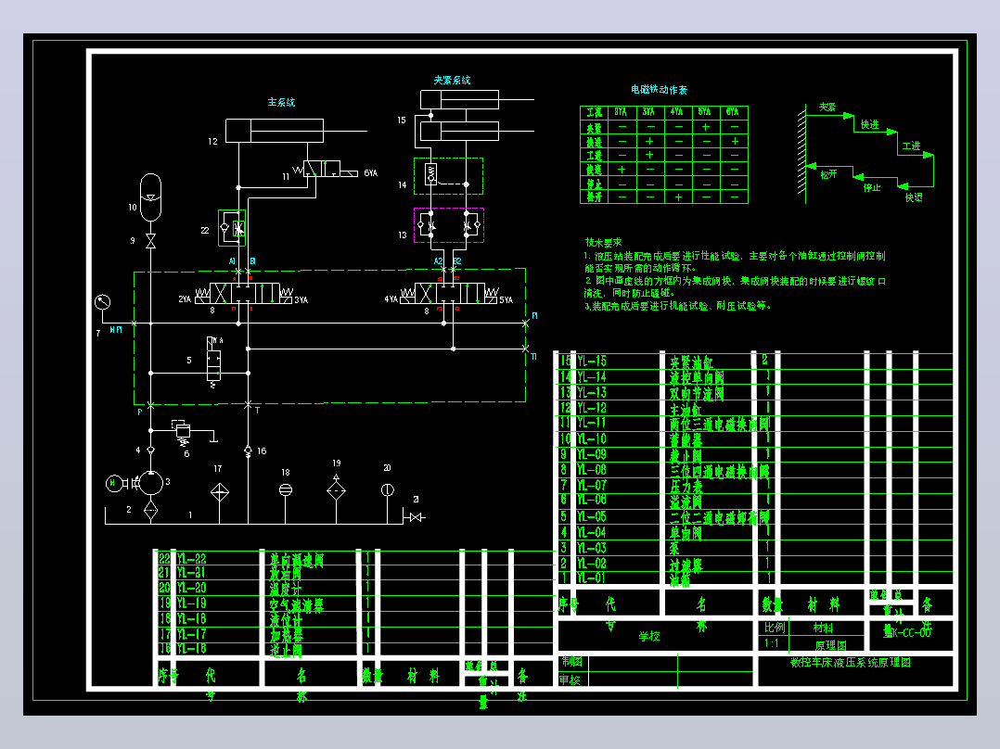The height and width of the screenshot is (749, 1000).
Task: Click the 快退 label in cycle diagram
Action: click(x=914, y=197)
